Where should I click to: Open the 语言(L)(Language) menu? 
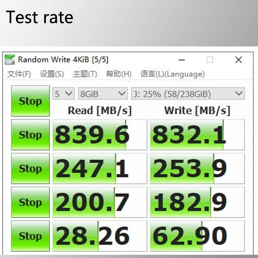click(x=173, y=74)
